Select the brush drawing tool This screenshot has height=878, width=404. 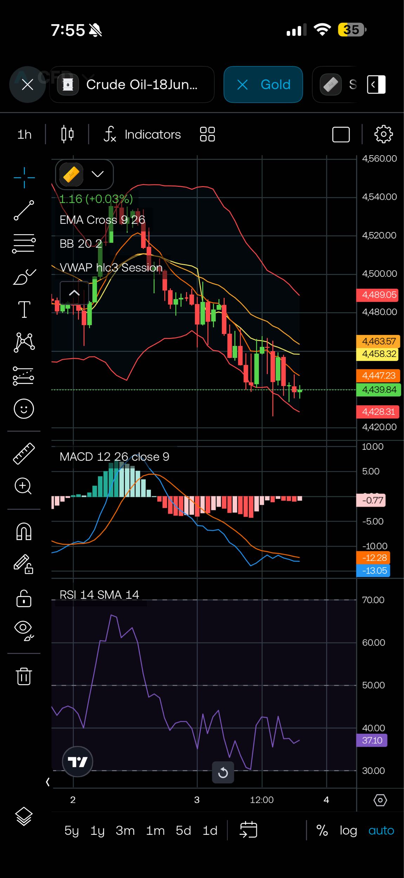tap(24, 277)
